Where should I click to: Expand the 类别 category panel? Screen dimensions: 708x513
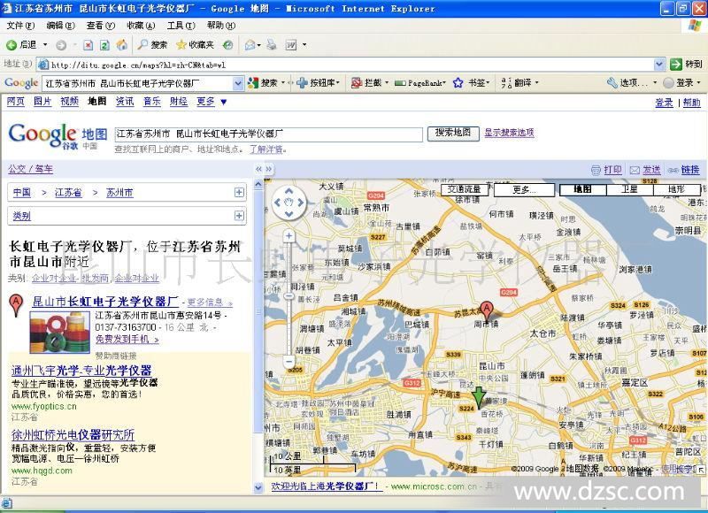[239, 216]
